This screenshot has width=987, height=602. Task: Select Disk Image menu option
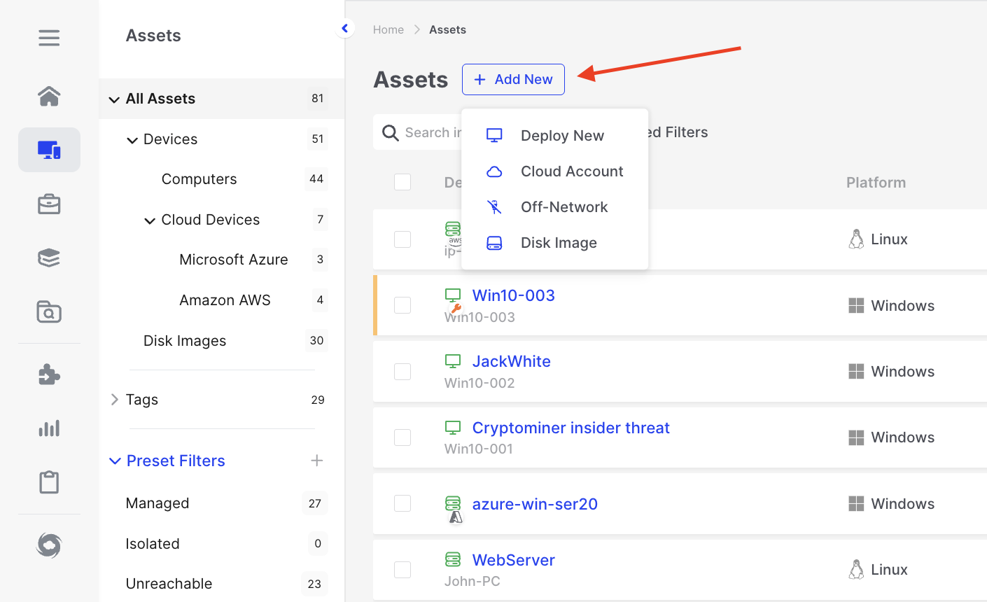[x=558, y=243]
